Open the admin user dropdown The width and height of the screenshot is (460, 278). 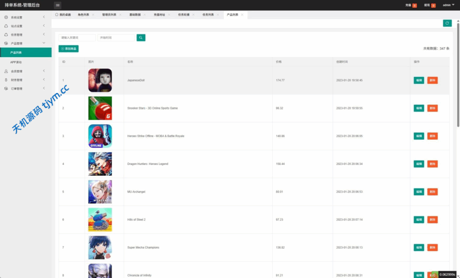[448, 5]
